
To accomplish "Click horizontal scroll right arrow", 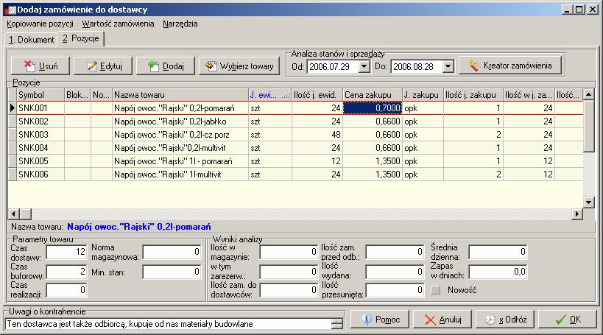I will 577,214.
